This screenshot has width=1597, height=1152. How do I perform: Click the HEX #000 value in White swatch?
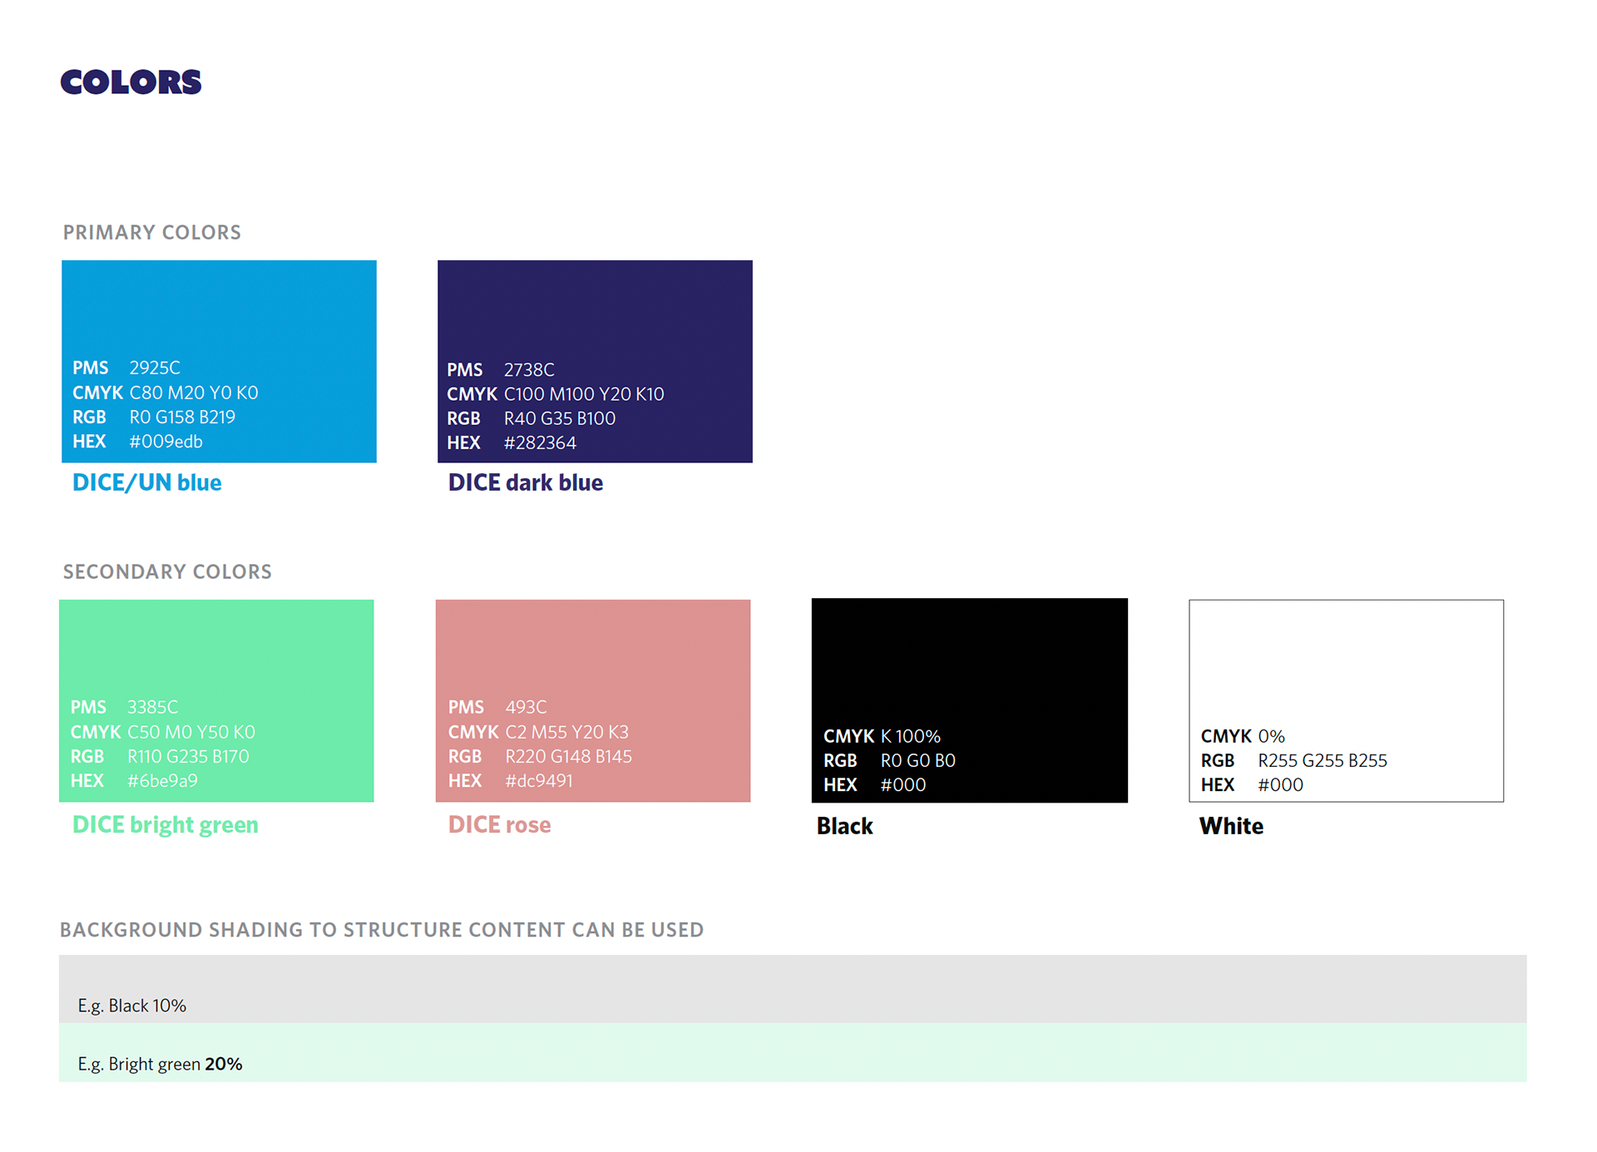coord(1280,784)
